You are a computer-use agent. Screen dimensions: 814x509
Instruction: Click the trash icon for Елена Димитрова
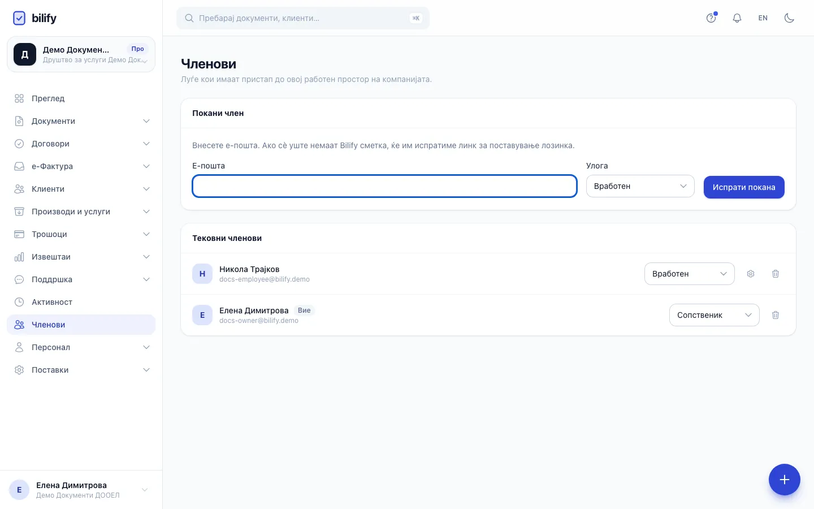776,315
